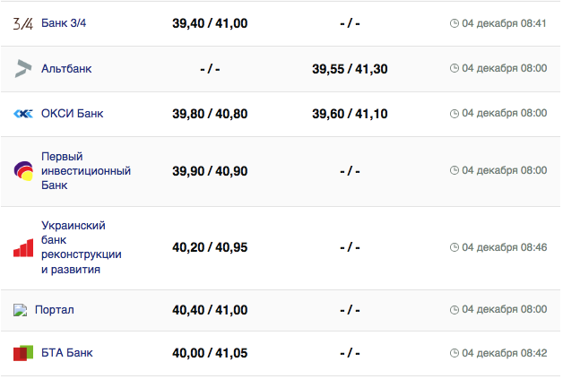The image size is (563, 379).
Task: Click the Портал broken image icon
Action: (x=21, y=310)
